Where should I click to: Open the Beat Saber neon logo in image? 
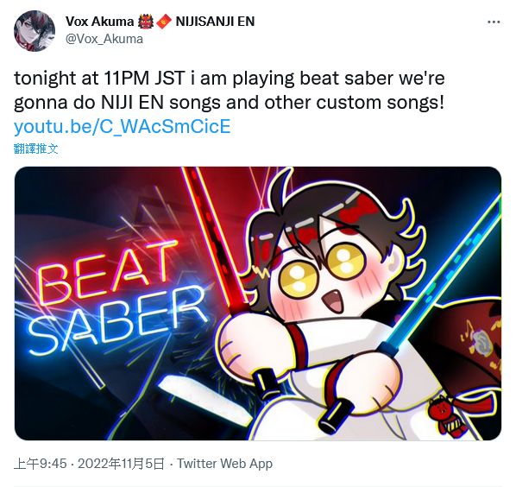[x=116, y=294]
